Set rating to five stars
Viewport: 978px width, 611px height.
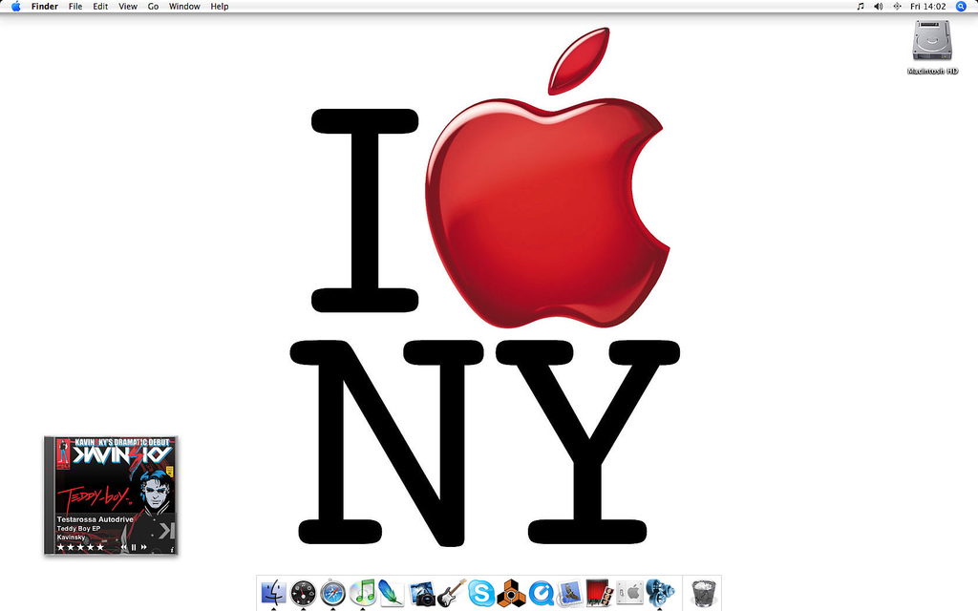tap(100, 547)
